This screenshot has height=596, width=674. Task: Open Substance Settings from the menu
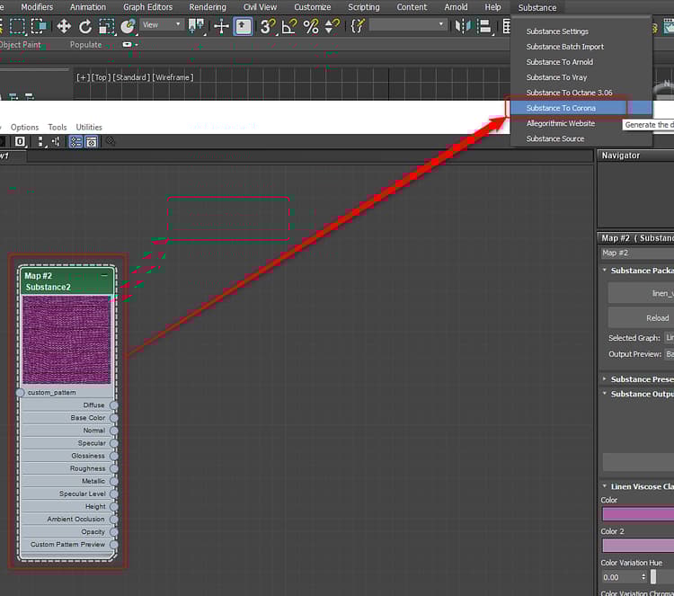coord(557,31)
